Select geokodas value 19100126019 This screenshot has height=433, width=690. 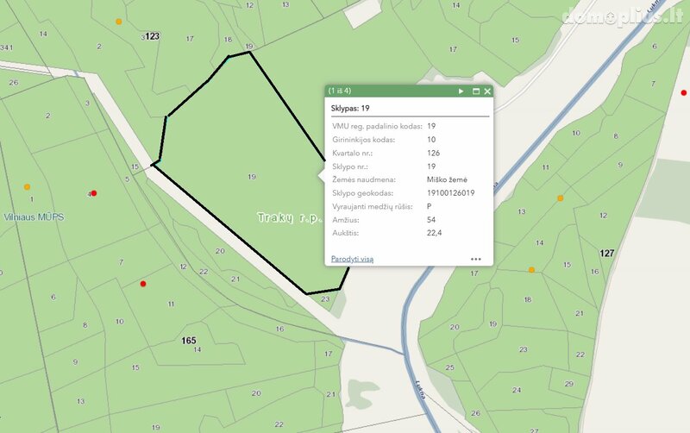point(450,192)
